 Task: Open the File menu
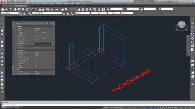pyautogui.click(x=6, y=4)
